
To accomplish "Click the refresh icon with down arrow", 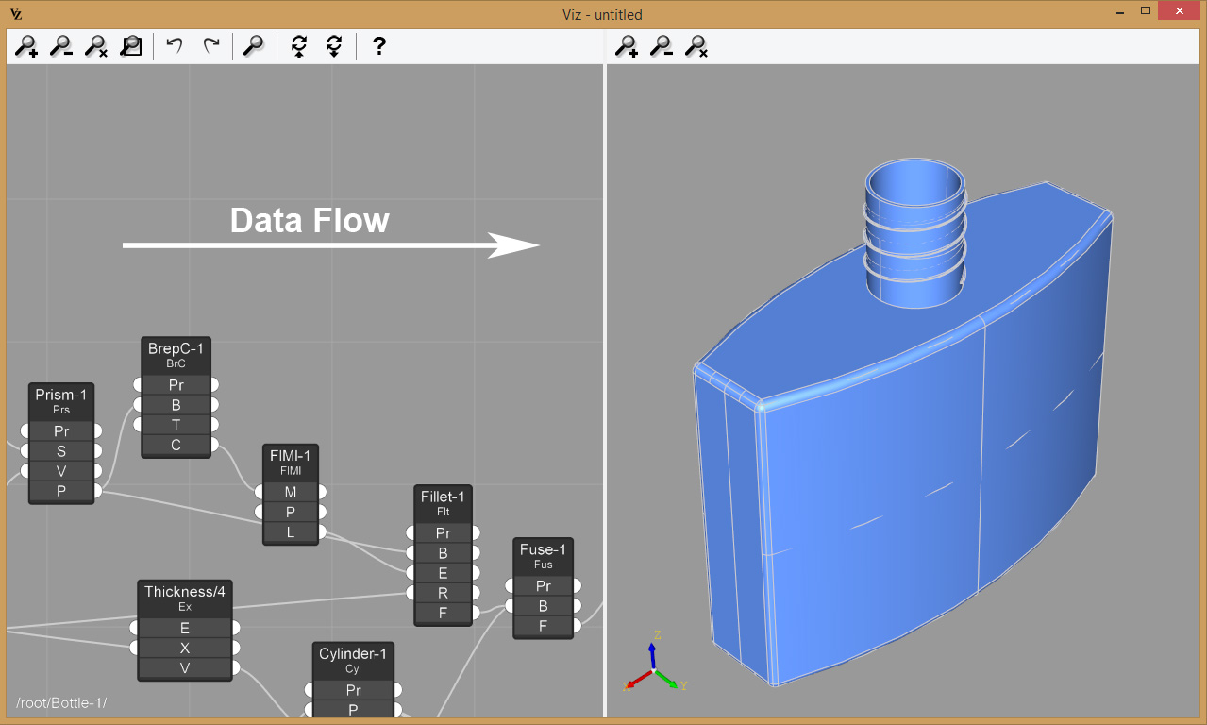I will [x=333, y=46].
